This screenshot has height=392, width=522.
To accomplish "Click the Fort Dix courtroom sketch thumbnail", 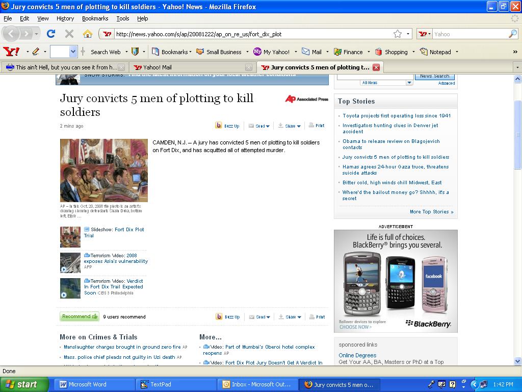I will click(x=103, y=170).
